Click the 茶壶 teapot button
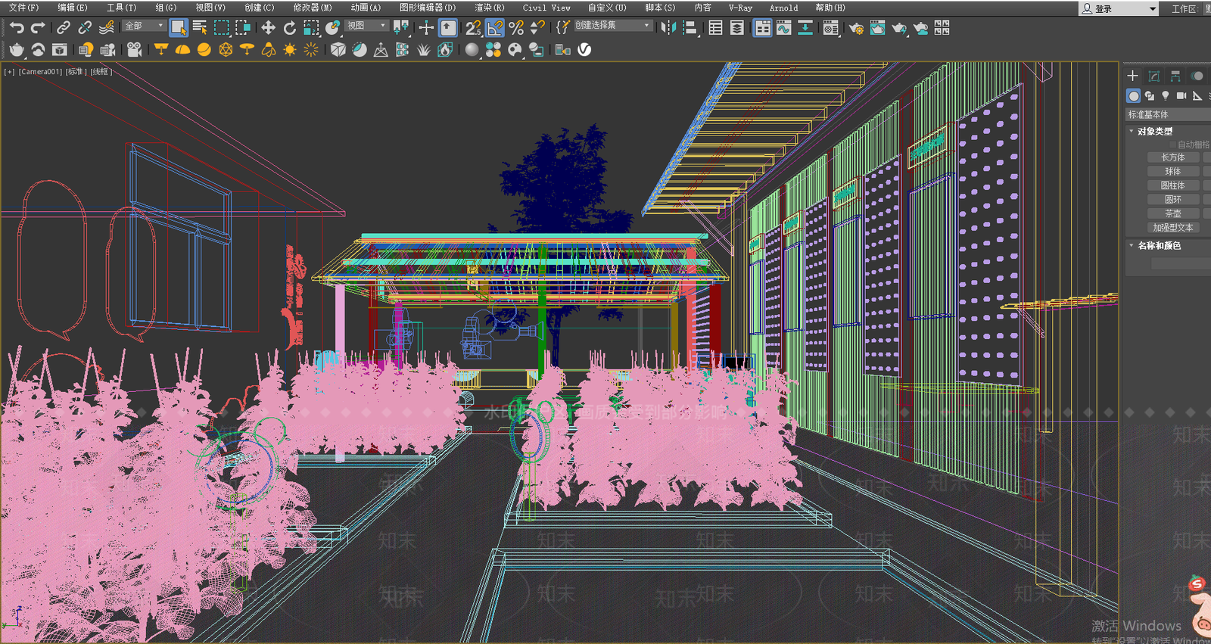This screenshot has width=1211, height=644. click(x=1173, y=213)
